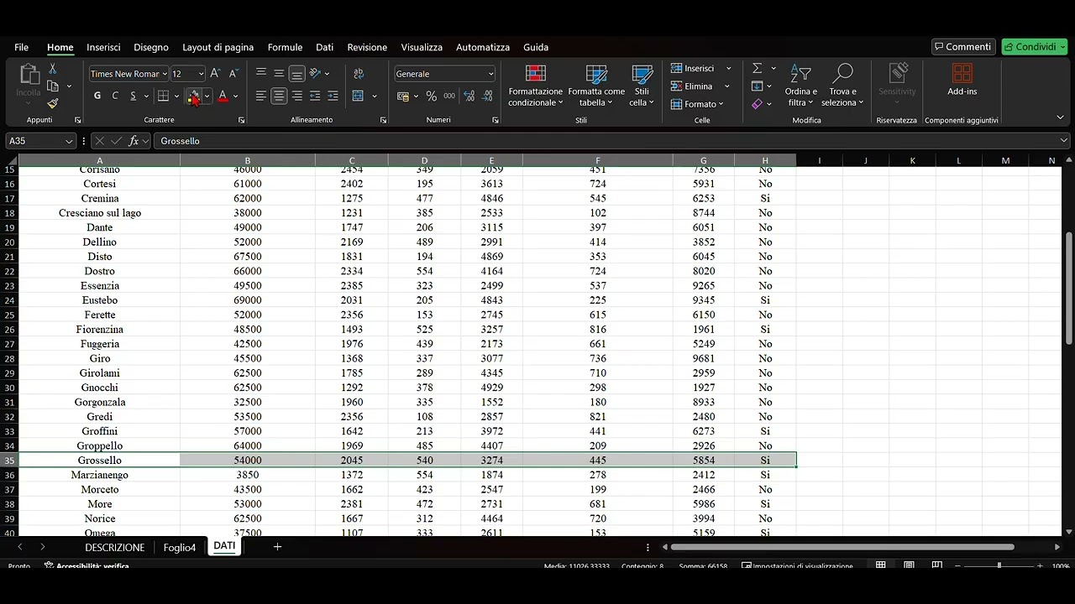This screenshot has height=604, width=1075.
Task: Open Ordina e filtra dropdown
Action: (801, 85)
